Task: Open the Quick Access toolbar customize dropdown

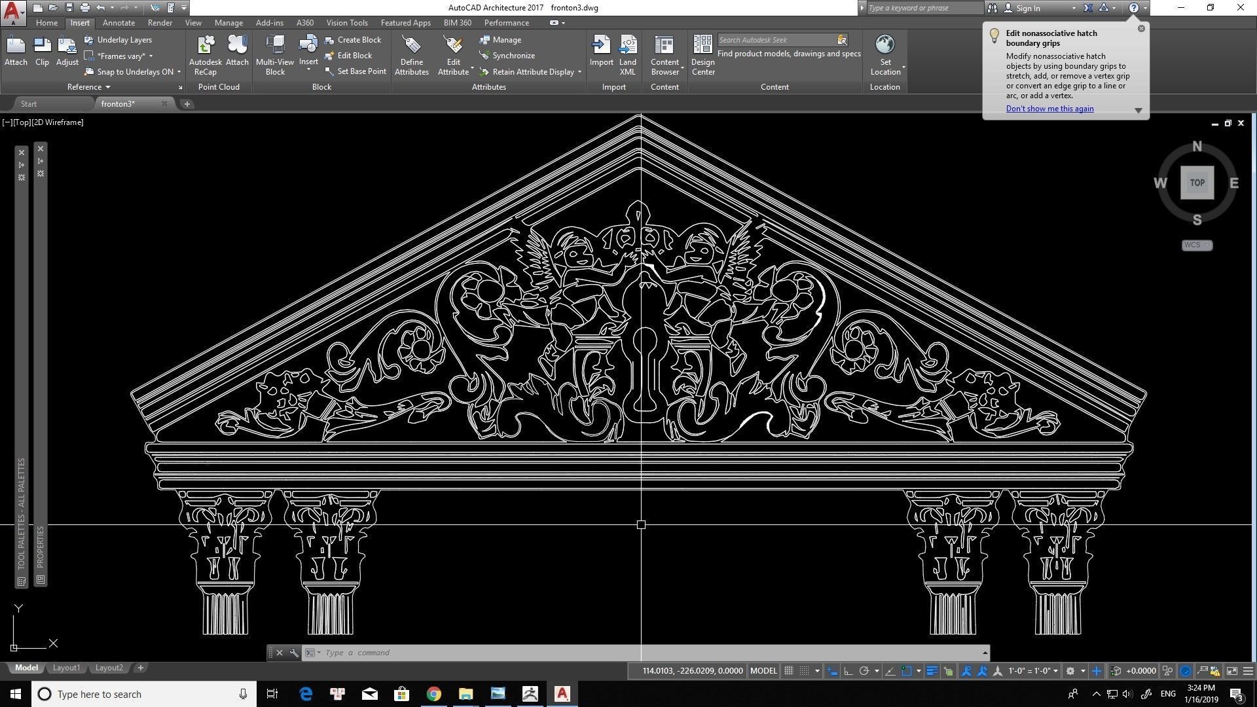Action: pos(184,8)
